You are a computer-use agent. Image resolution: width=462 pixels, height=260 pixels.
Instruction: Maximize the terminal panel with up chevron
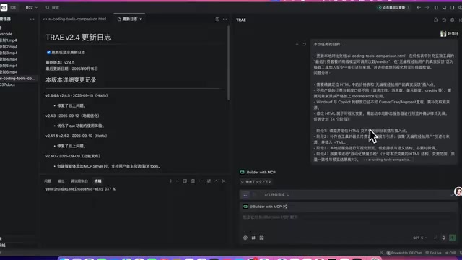[x=217, y=181]
